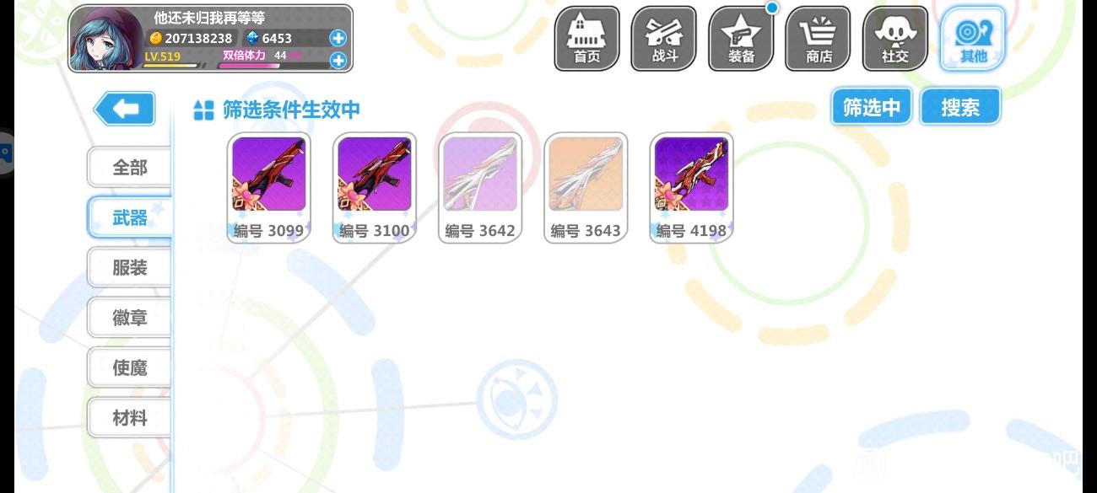1097x493 pixels.
Task: Switch to the 材料 category tab
Action: point(129,418)
